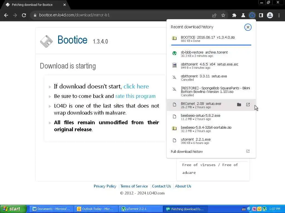Click the BOOTICE zip file icon
285x213 pixels.
tap(174, 38)
